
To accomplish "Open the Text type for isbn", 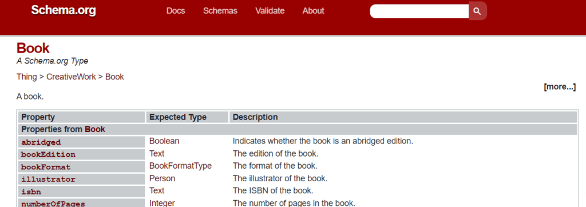I will pos(157,190).
